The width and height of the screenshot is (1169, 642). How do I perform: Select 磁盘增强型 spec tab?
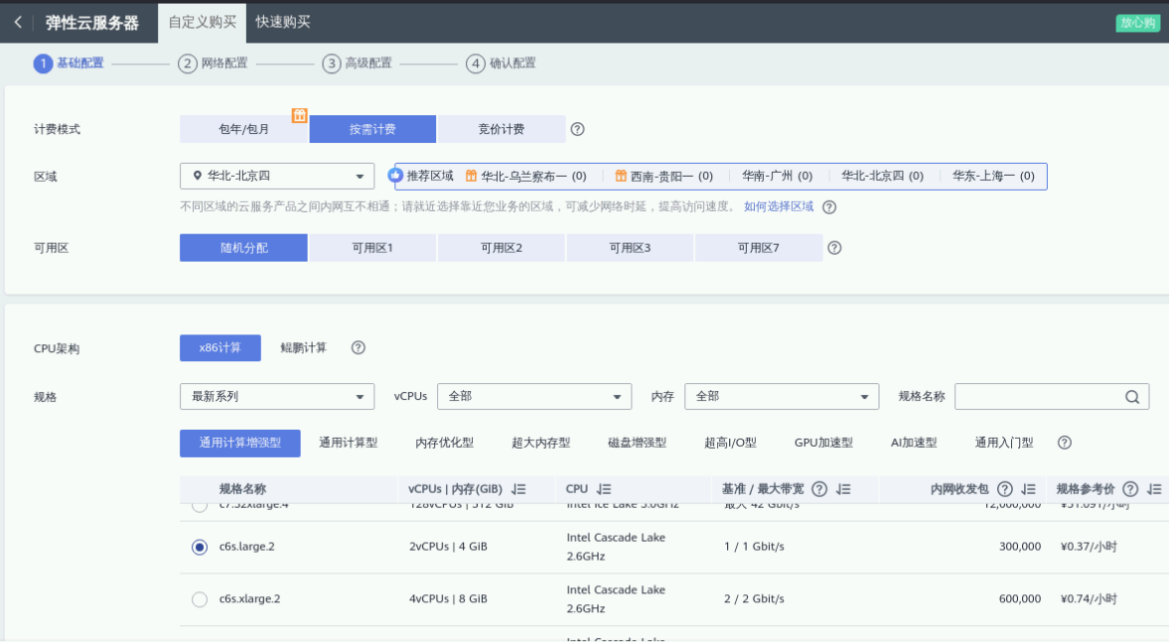pyautogui.click(x=637, y=443)
